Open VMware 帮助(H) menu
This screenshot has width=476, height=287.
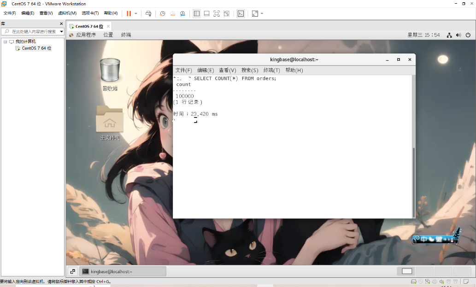click(x=111, y=13)
